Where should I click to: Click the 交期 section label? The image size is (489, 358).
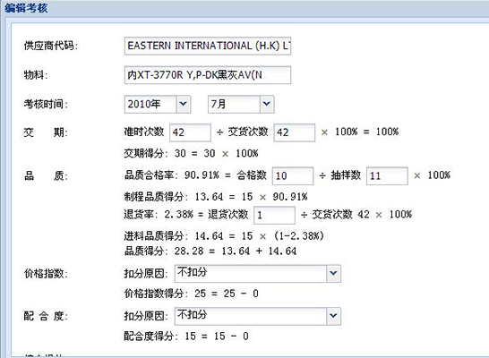click(x=46, y=132)
